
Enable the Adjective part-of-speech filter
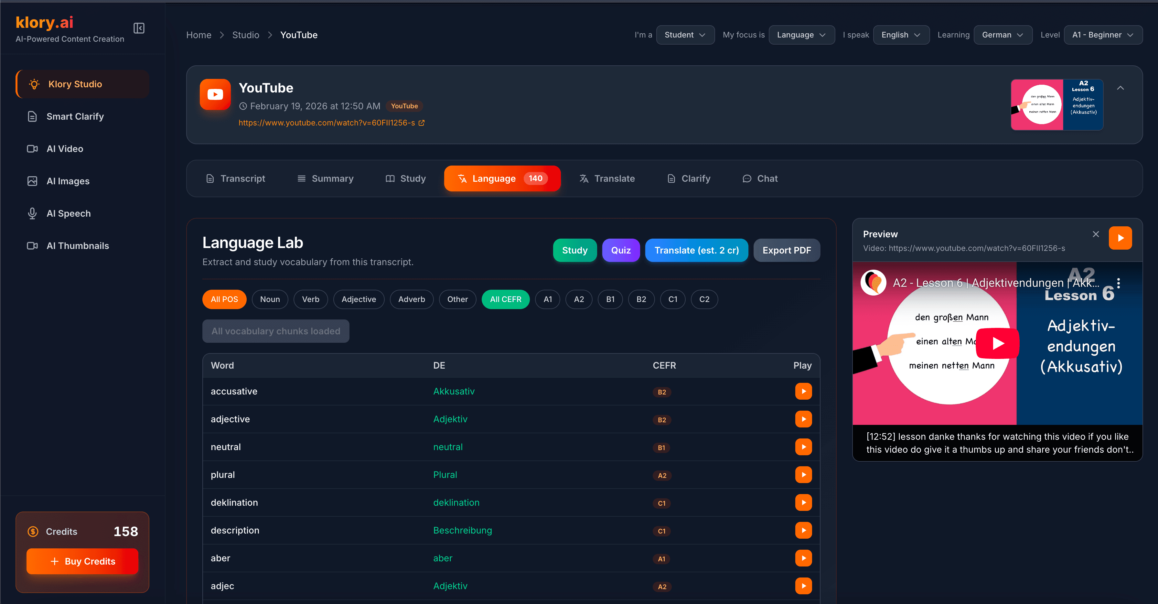tap(359, 299)
